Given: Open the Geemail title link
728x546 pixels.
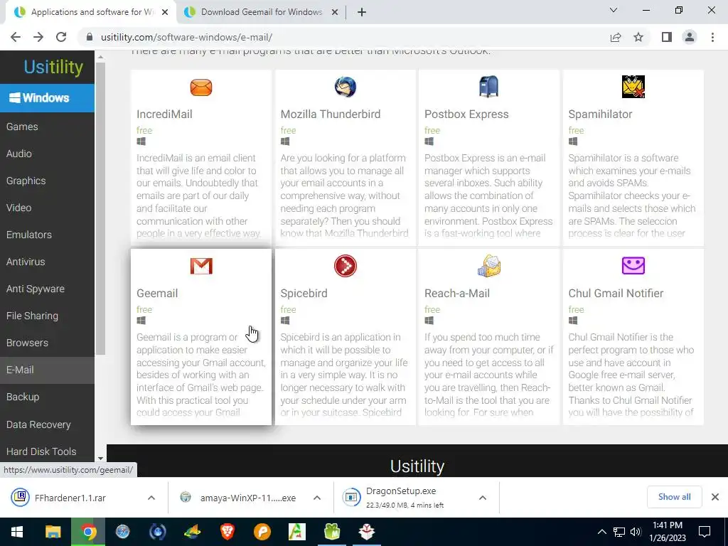Looking at the screenshot, I should click(157, 294).
